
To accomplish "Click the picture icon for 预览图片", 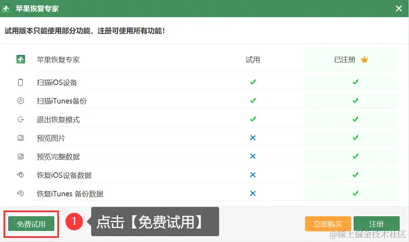I will (20, 138).
